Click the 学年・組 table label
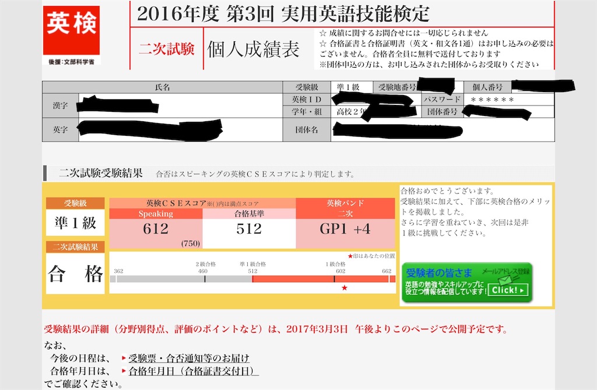 pos(307,111)
